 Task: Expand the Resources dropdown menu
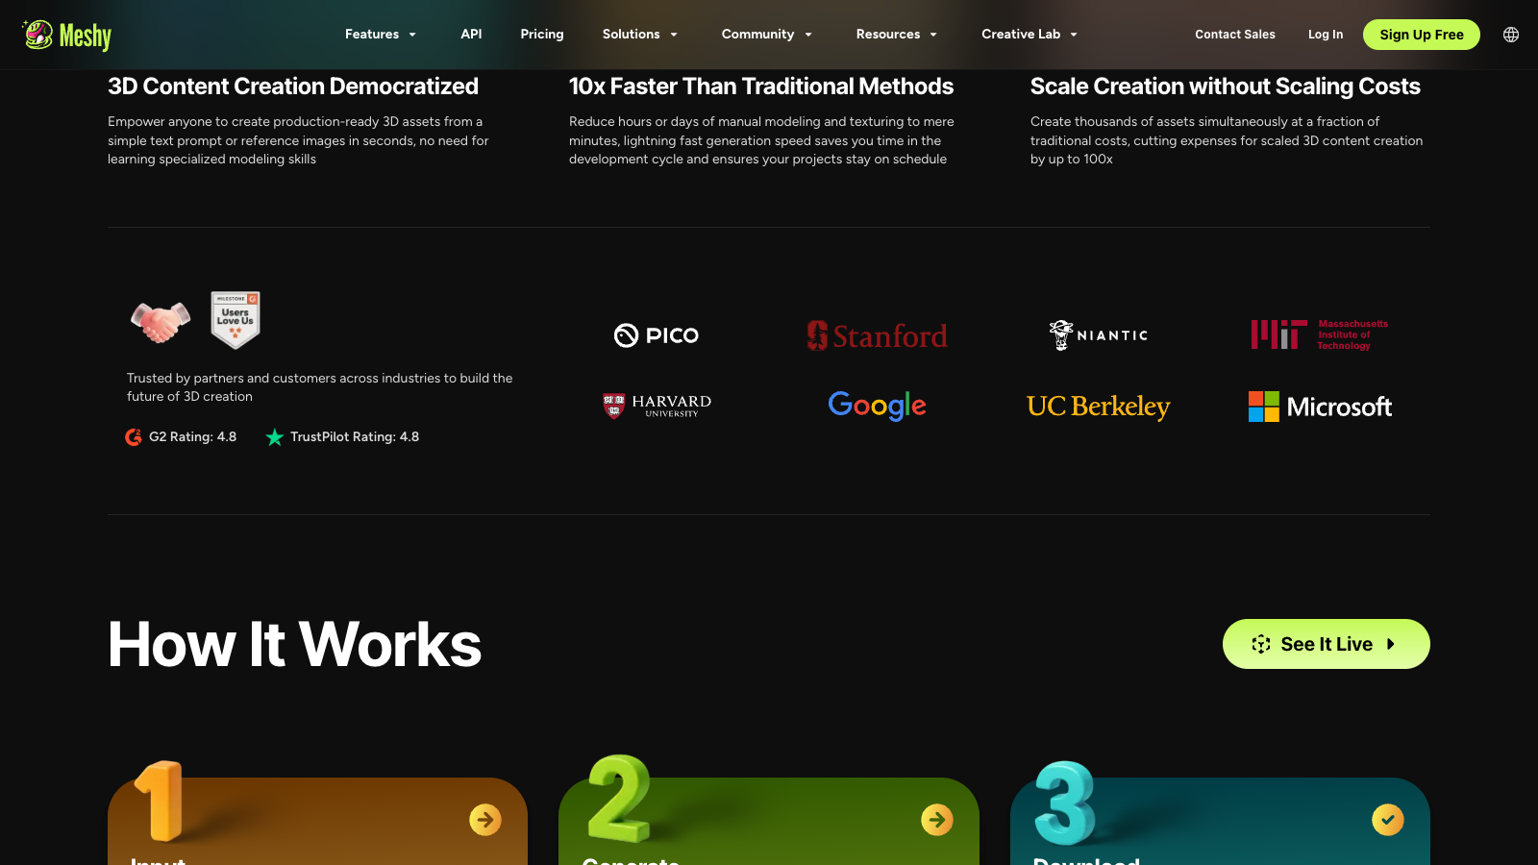[x=897, y=35]
